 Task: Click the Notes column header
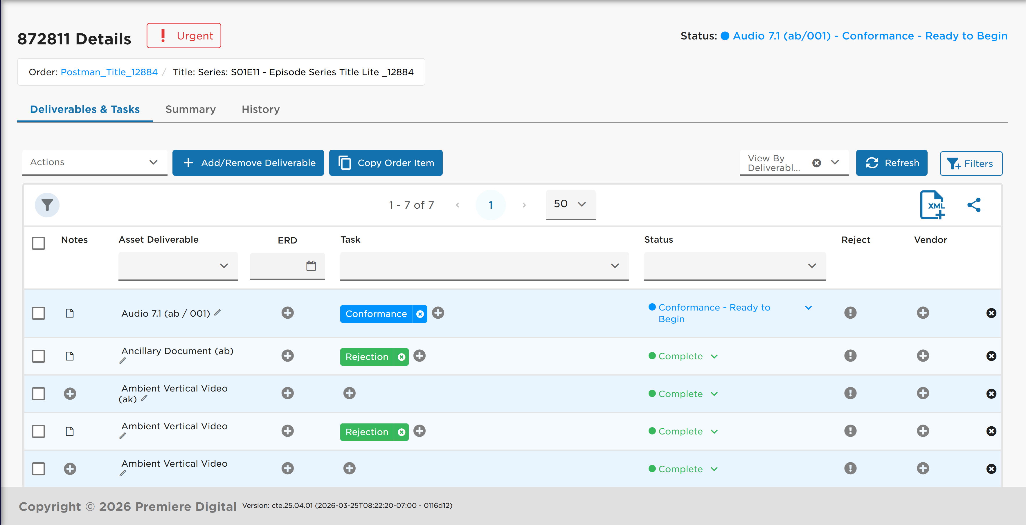pos(75,240)
